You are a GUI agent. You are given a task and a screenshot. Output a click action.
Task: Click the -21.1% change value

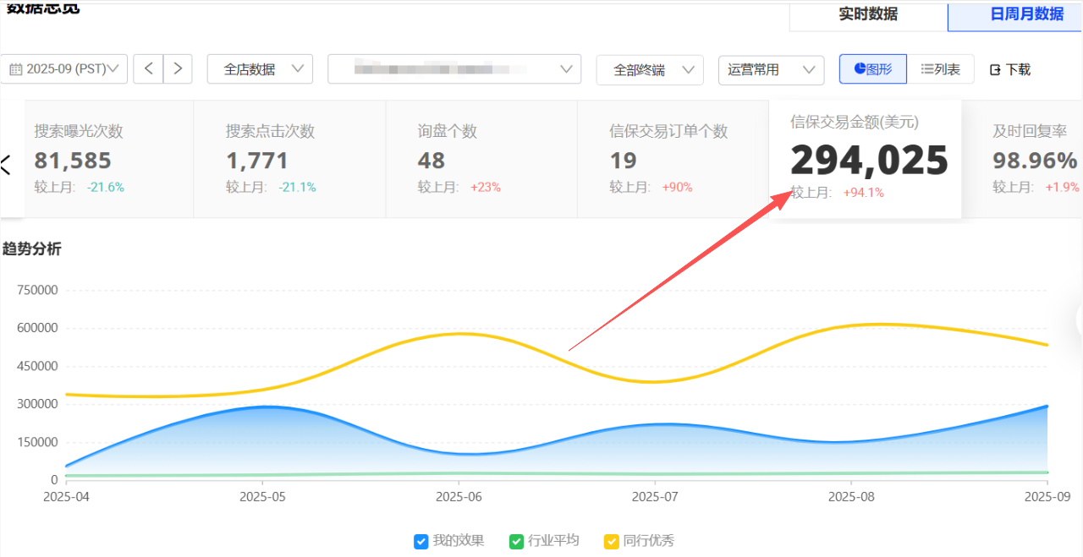tap(297, 187)
